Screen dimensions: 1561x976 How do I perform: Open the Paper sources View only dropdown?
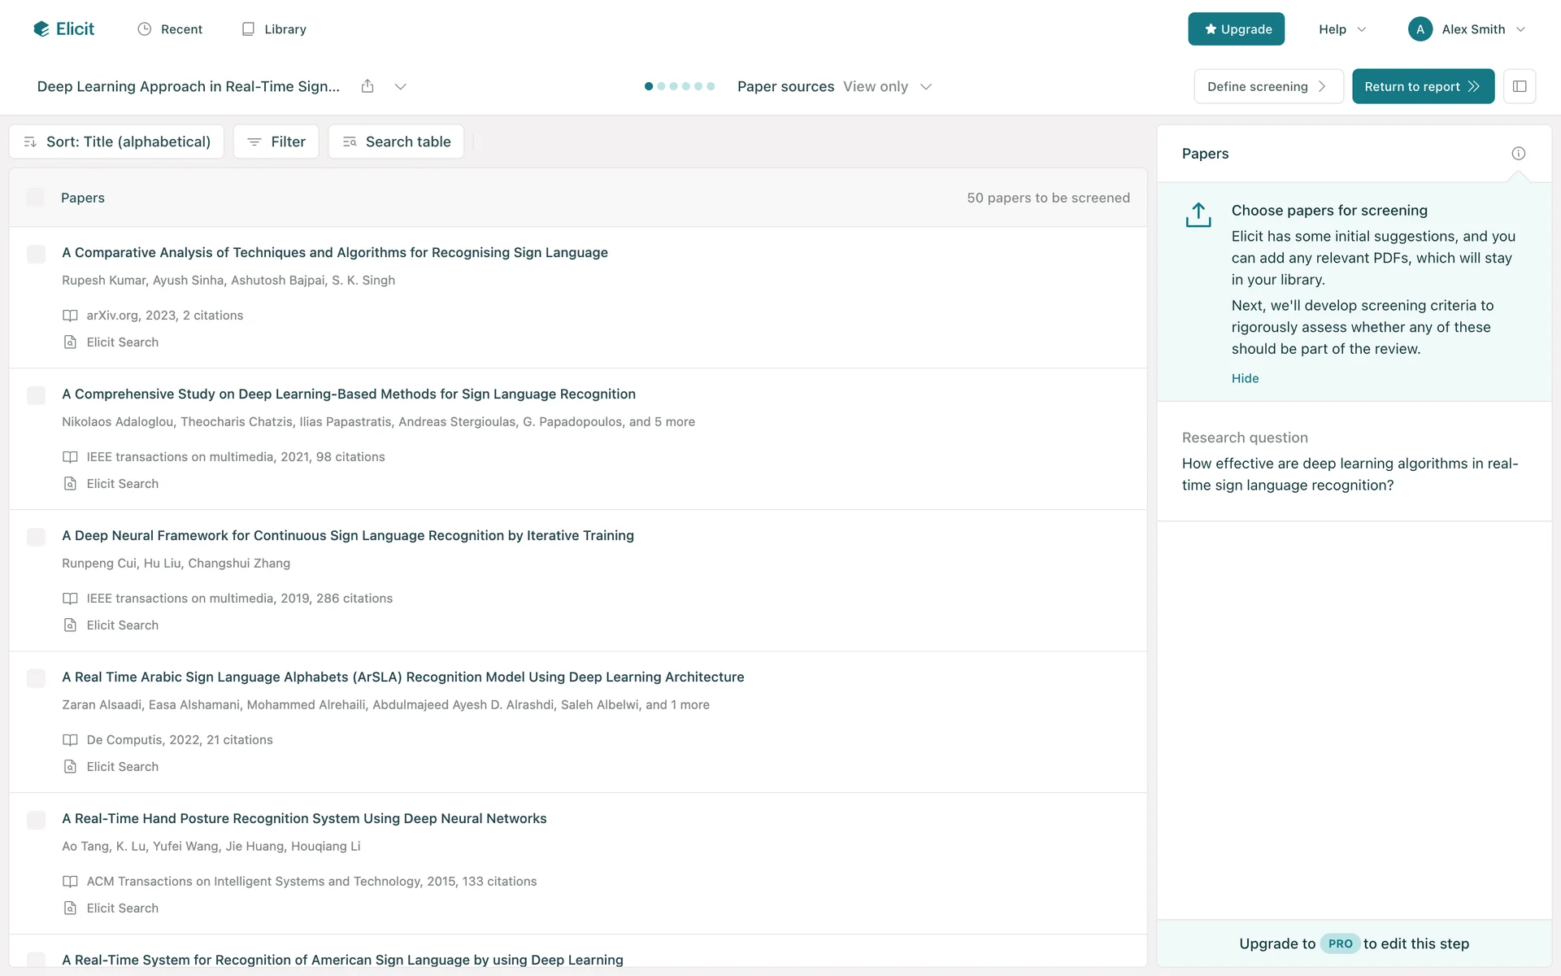click(x=887, y=86)
